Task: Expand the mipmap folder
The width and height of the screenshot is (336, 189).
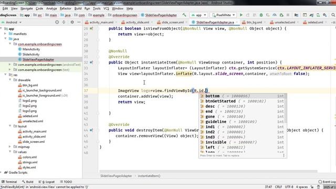Action: (x=10, y=147)
